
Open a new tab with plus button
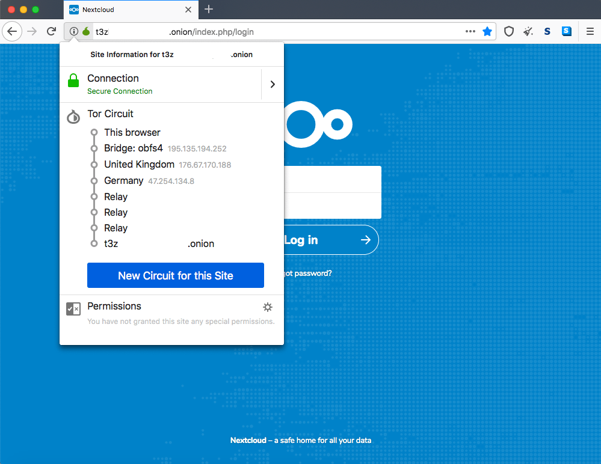click(209, 9)
